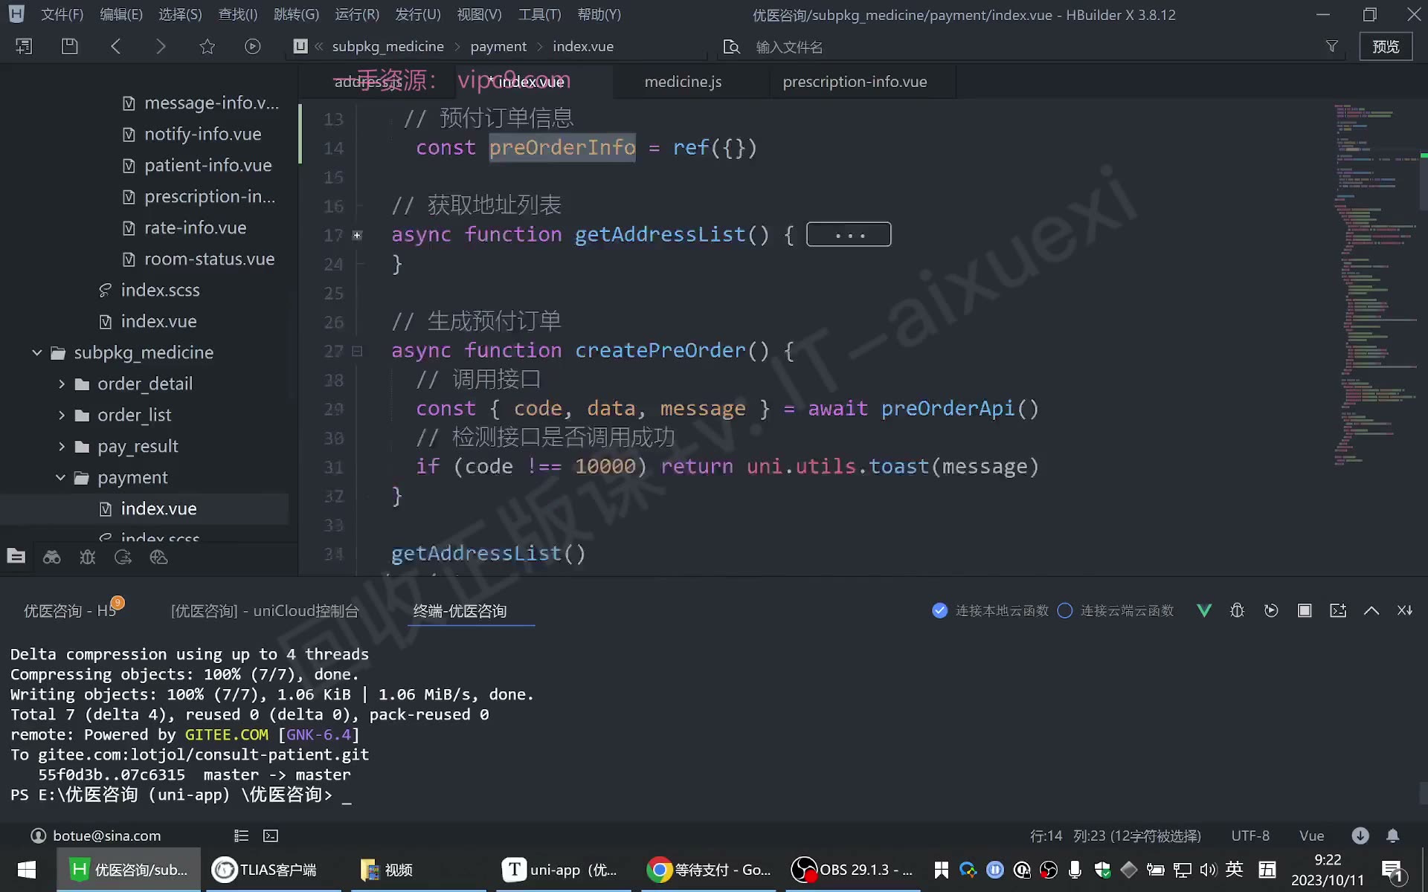The image size is (1428, 892).
Task: Click the 预览 preview button
Action: (1386, 46)
